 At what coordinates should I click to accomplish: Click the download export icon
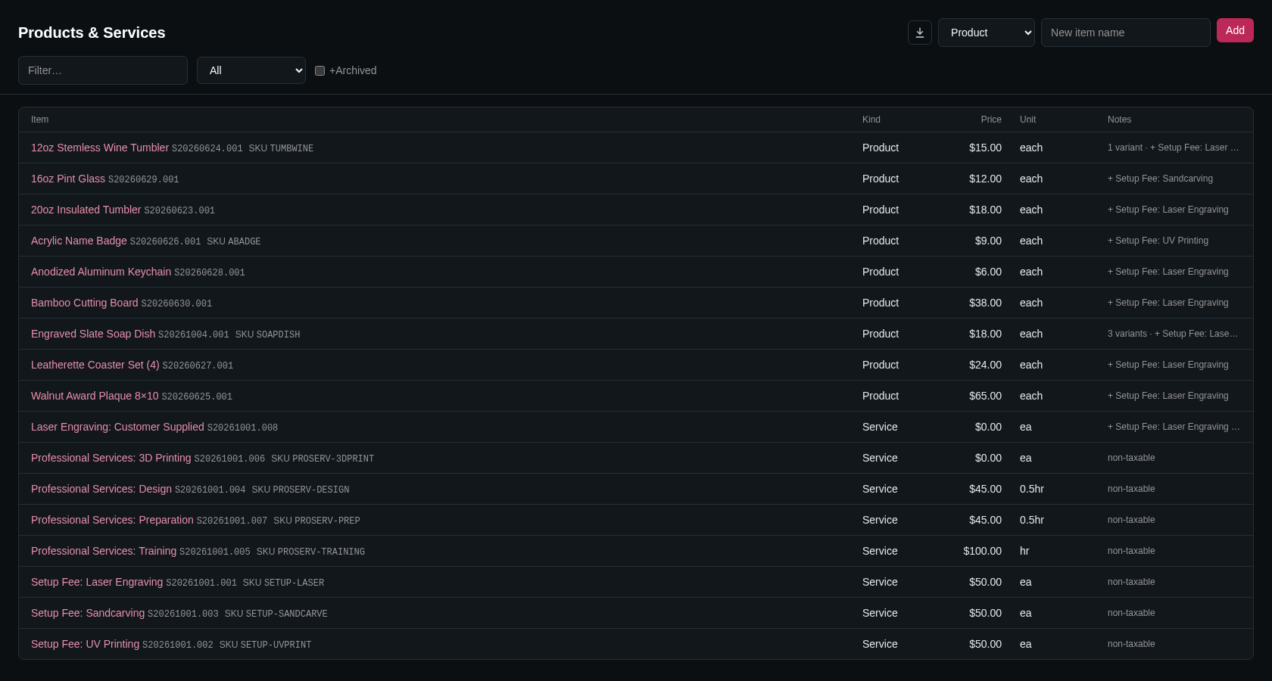920,33
